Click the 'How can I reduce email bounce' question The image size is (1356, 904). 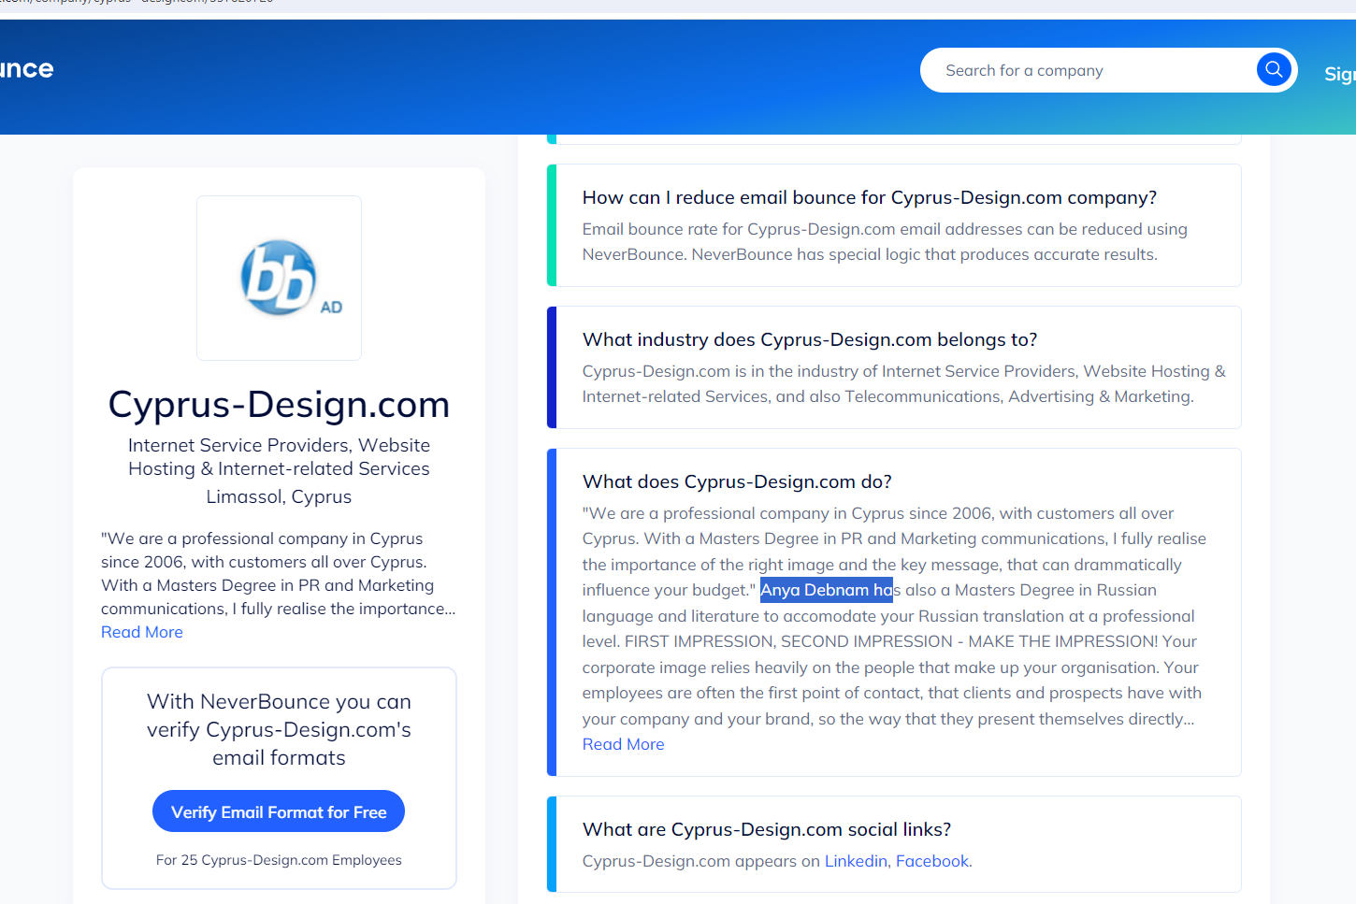tap(869, 197)
